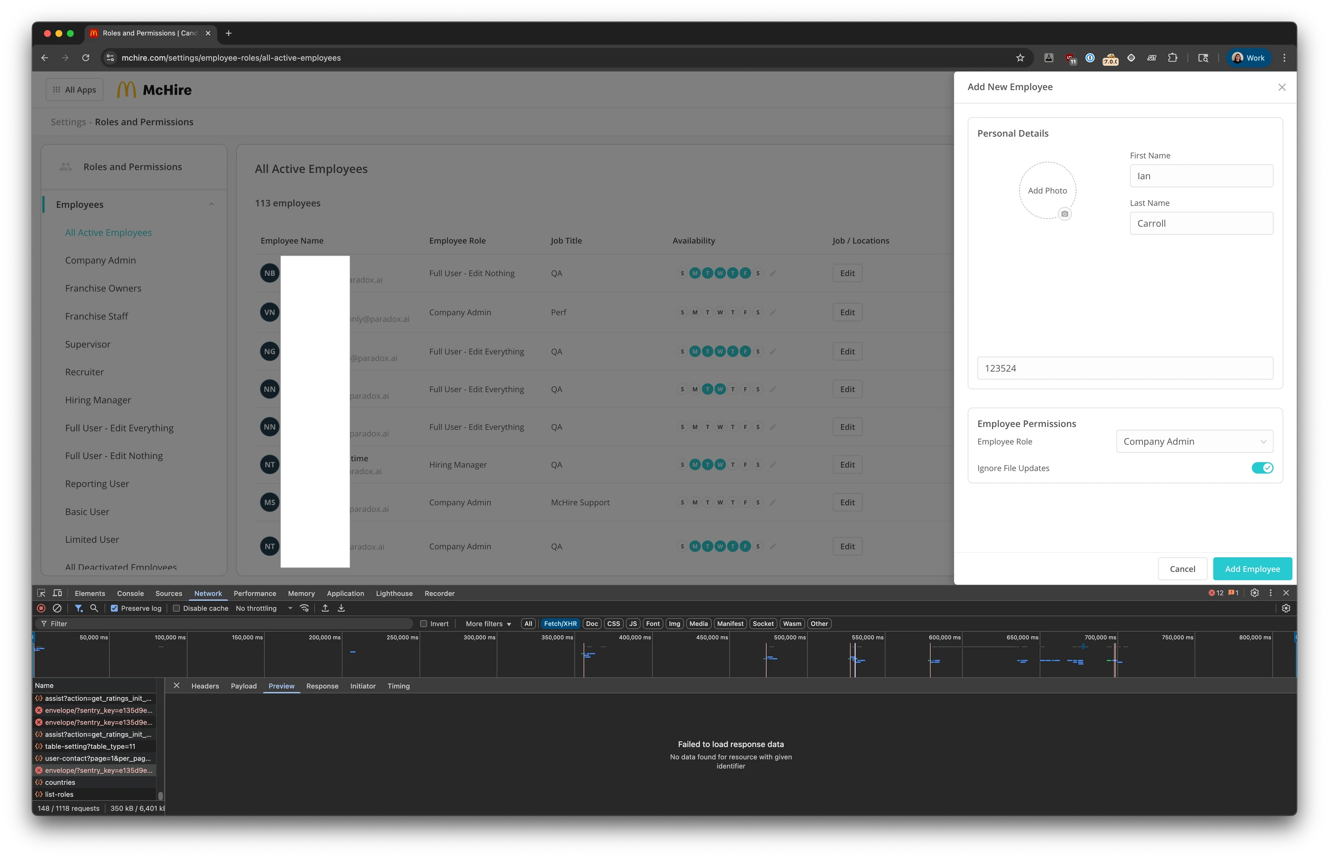
Task: Open the DevTools settings gear
Action: click(1254, 593)
